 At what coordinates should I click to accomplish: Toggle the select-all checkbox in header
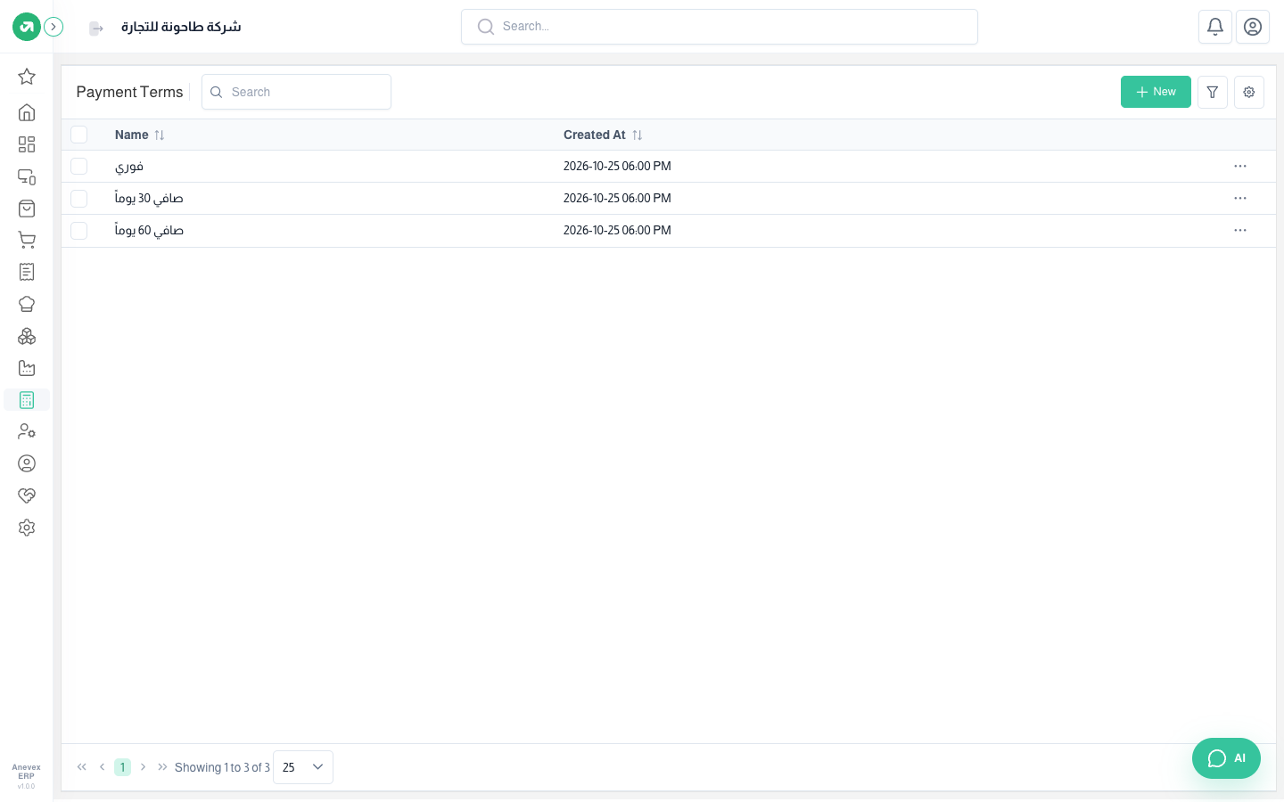coord(79,135)
